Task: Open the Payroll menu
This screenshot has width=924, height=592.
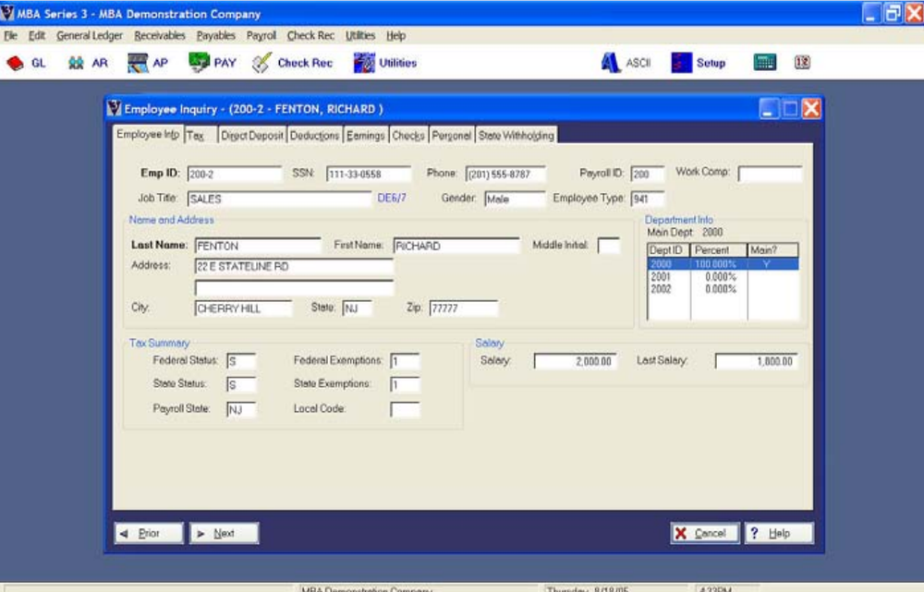Action: (261, 36)
